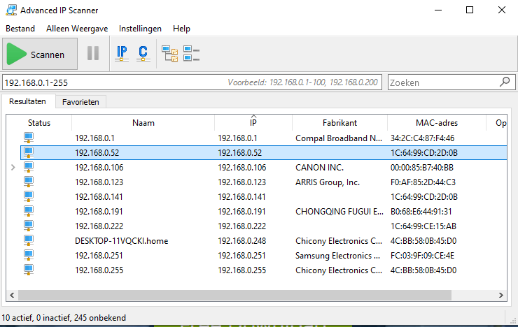Sort by the Fabrikant column header
This screenshot has height=327, width=518.
click(339, 123)
